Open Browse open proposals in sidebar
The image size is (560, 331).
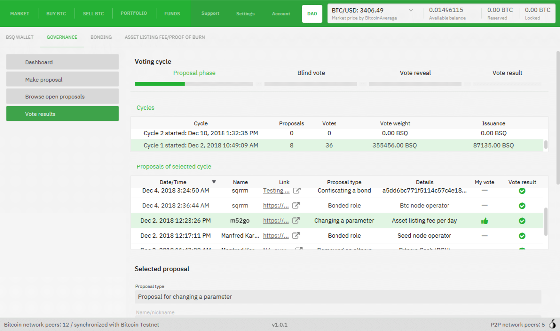click(x=63, y=97)
